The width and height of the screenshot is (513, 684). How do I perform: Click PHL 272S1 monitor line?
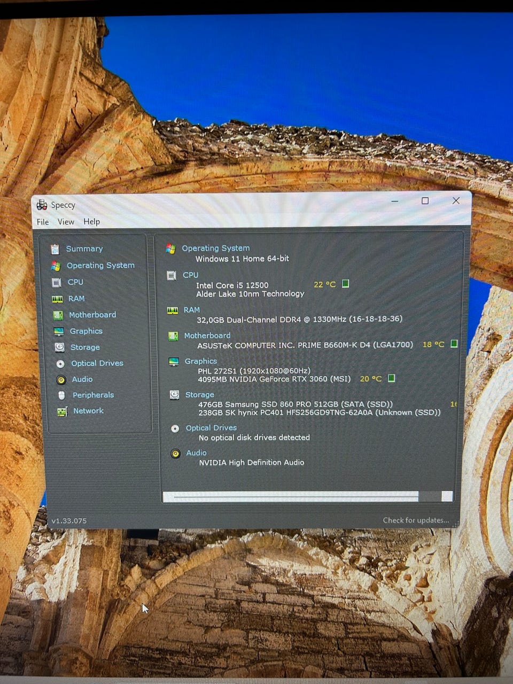click(x=254, y=370)
